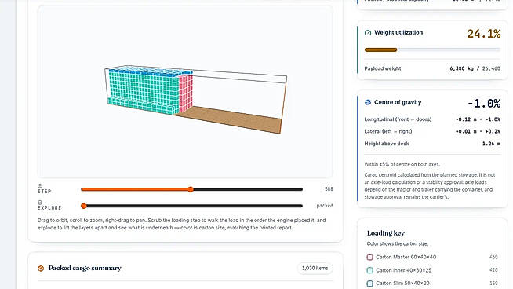
Task: Click the Weight utilization title
Action: point(398,32)
